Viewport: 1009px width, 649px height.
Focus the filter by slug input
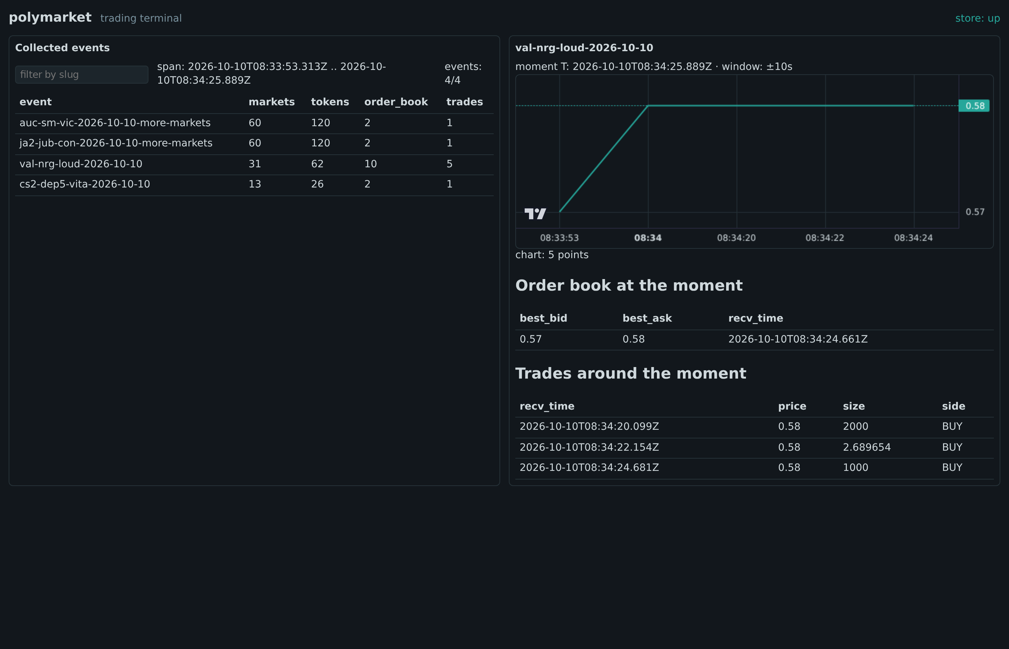[x=82, y=75]
